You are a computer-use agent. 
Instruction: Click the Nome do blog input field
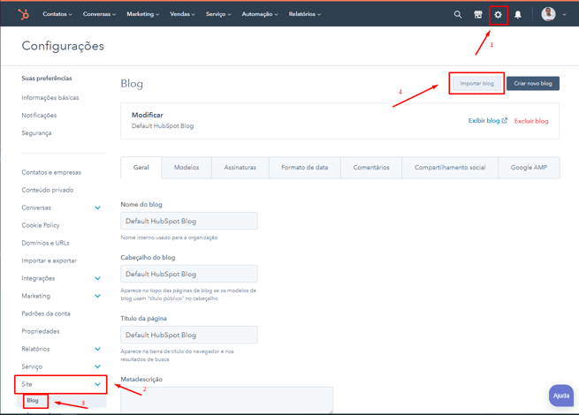pos(189,221)
